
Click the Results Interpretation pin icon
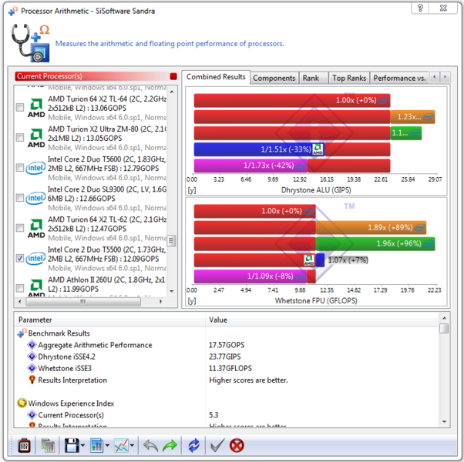[x=32, y=380]
